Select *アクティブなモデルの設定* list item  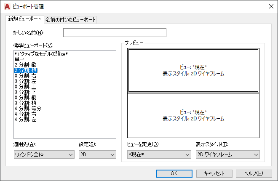41,54
